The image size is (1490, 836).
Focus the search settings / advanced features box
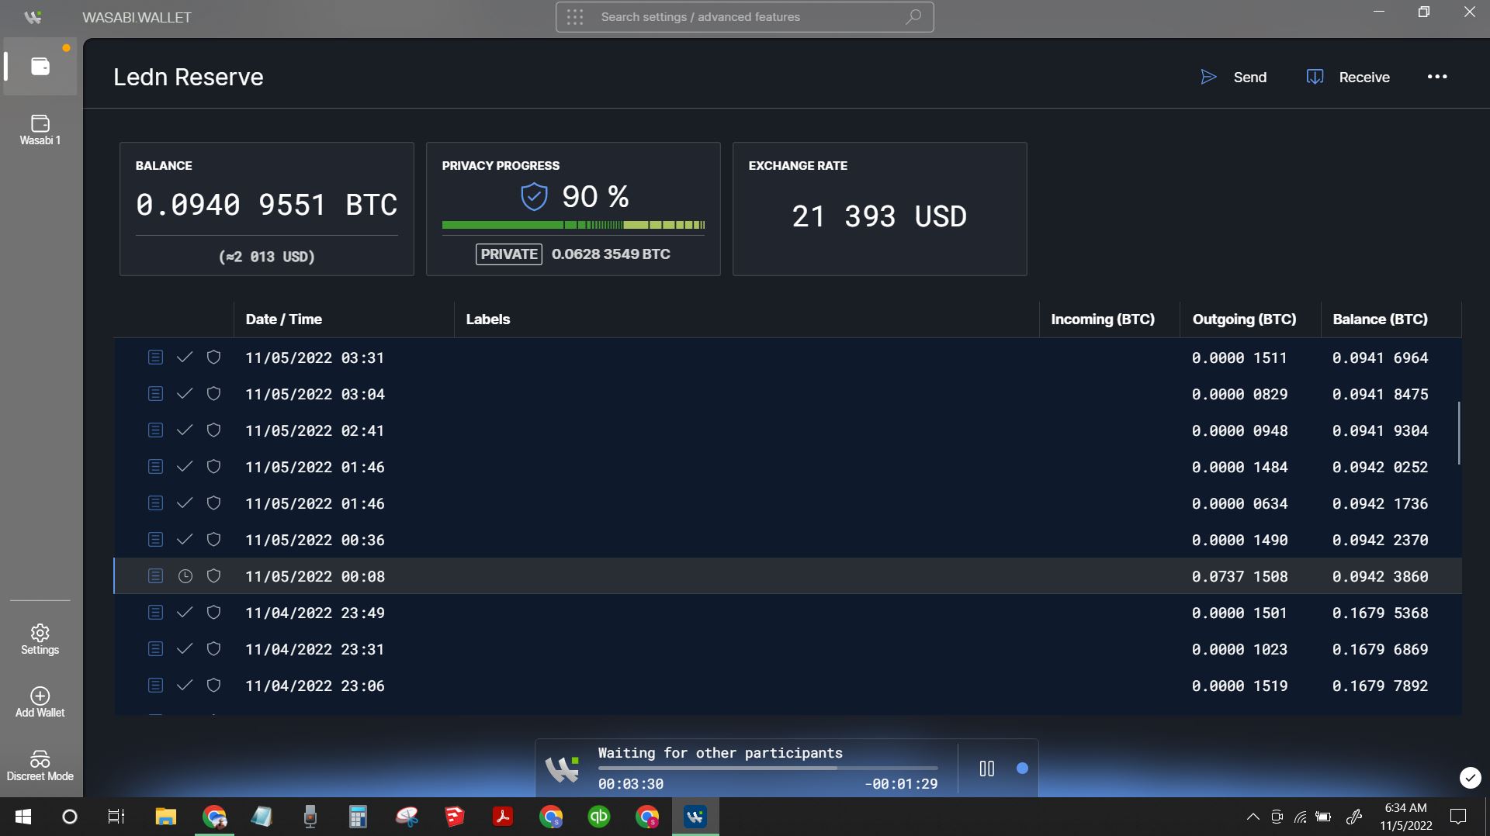click(x=745, y=17)
